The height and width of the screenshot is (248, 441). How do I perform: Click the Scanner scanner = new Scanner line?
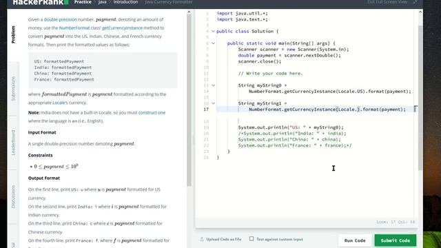[294, 49]
